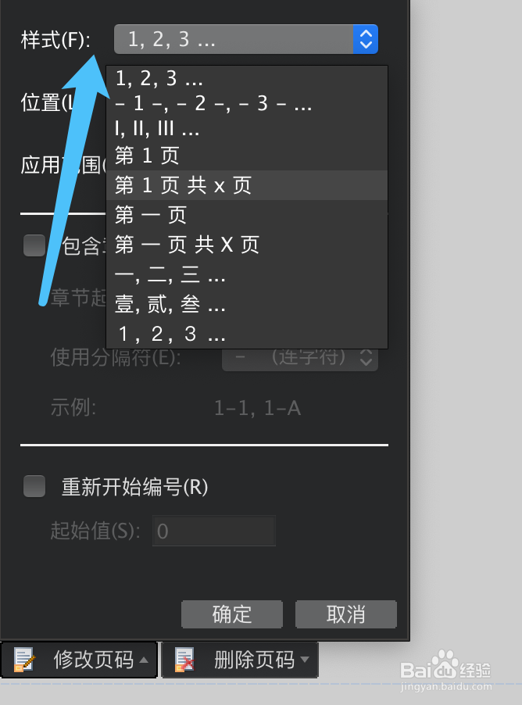Pick the "第 1 页" style option

(247, 156)
